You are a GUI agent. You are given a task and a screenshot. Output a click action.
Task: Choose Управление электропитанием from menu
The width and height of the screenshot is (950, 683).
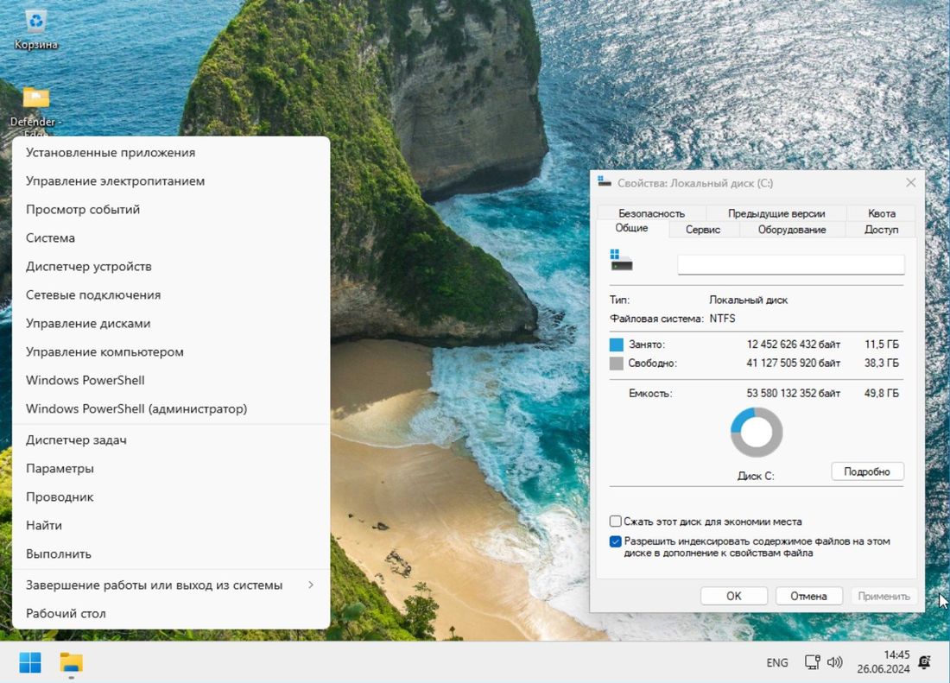(x=171, y=181)
